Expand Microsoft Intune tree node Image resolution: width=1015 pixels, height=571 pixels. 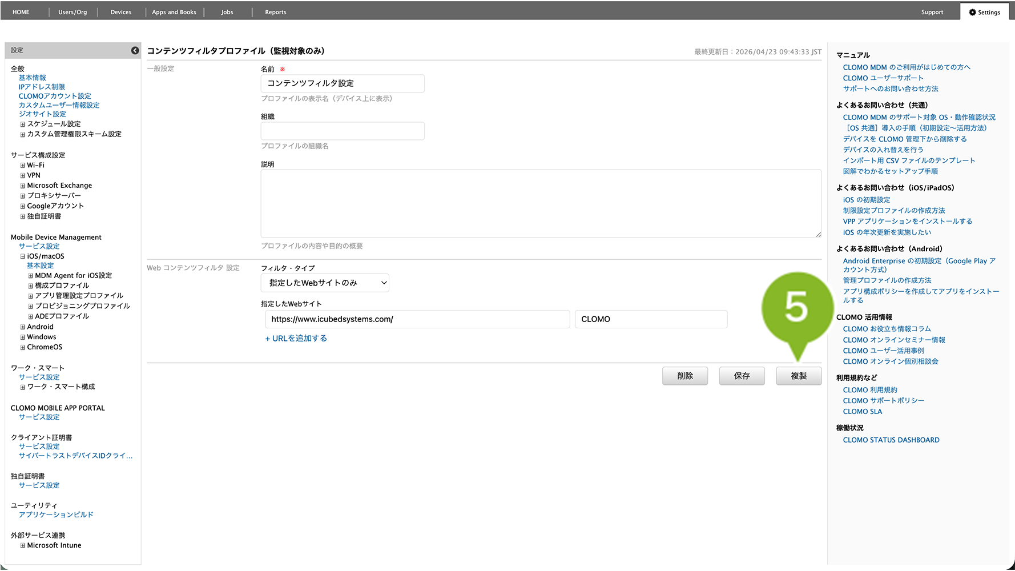click(x=23, y=546)
